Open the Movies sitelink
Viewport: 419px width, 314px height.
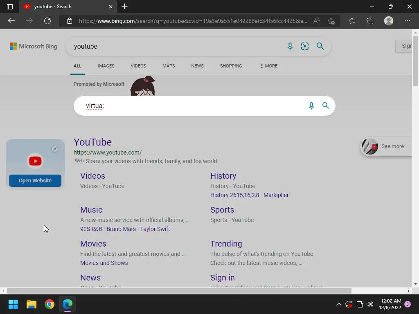[93, 244]
